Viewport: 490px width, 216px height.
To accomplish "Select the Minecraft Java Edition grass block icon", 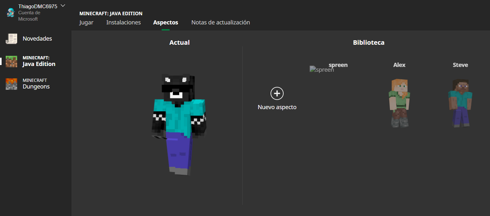I will tap(11, 61).
